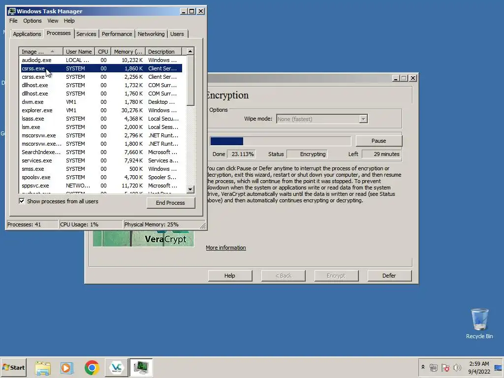Click the VeraCrypt logo image

pos(143,239)
